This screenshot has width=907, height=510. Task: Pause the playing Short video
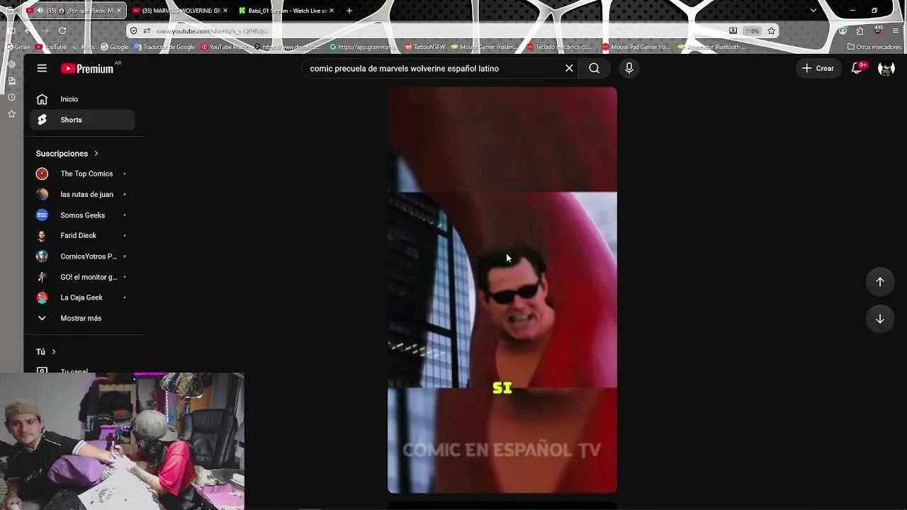[502, 290]
